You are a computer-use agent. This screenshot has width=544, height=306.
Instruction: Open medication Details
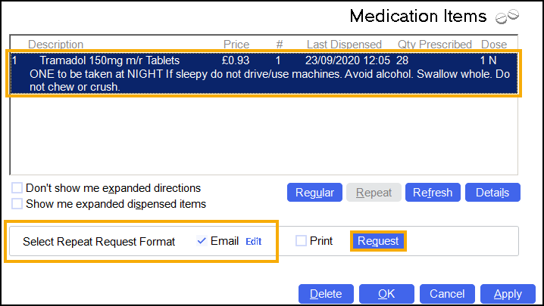[x=492, y=193]
